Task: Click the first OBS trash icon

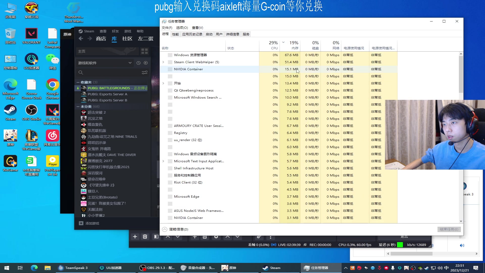Action: coord(145,237)
